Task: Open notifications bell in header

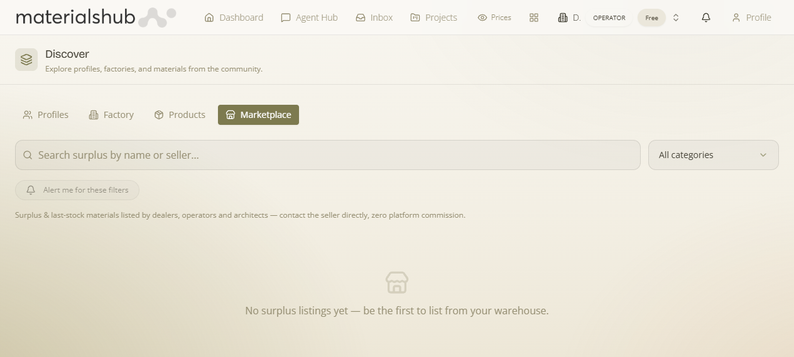Action: click(x=706, y=18)
